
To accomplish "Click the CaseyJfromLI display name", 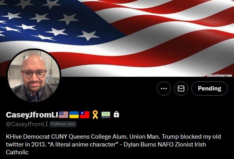I will (32, 115).
